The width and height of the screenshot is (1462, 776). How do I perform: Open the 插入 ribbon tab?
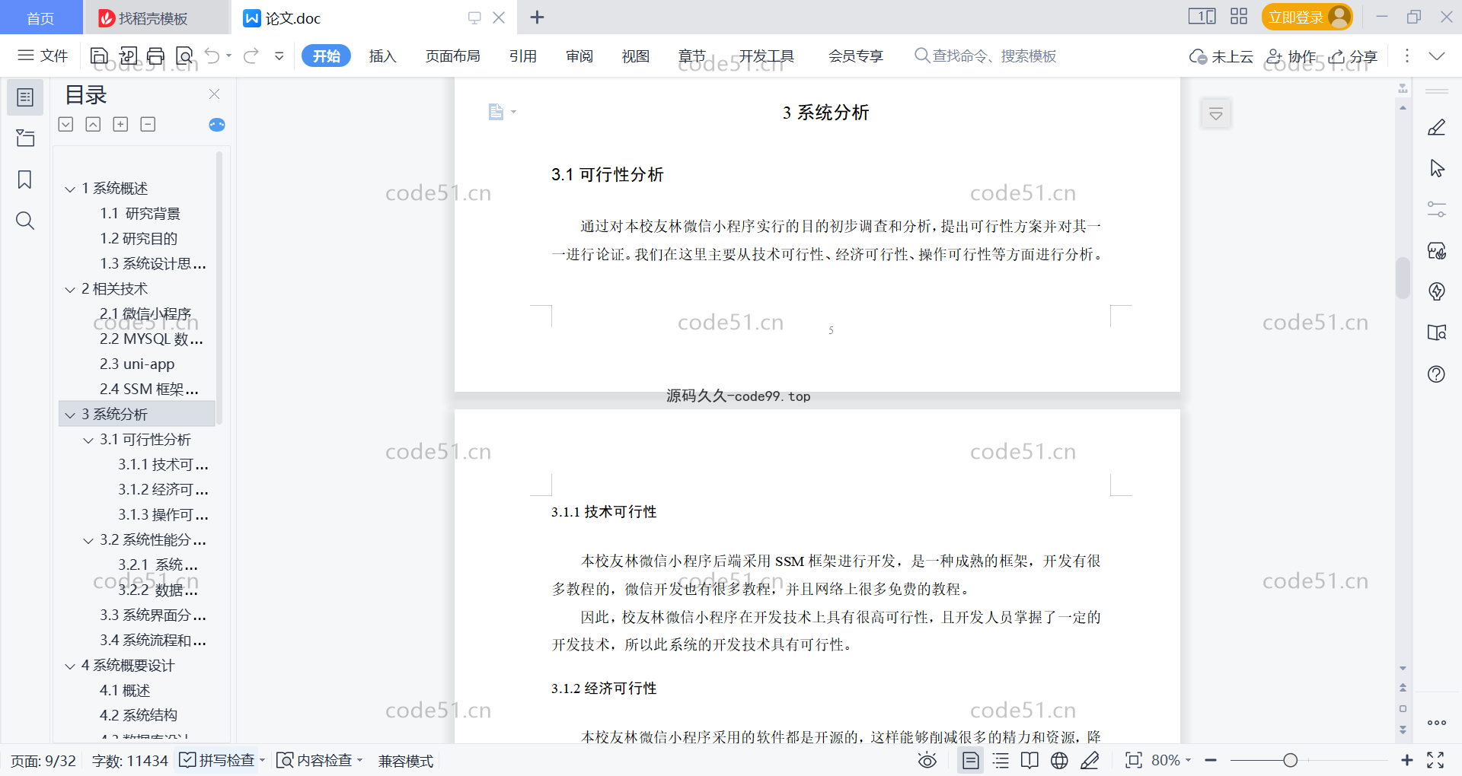pos(382,56)
